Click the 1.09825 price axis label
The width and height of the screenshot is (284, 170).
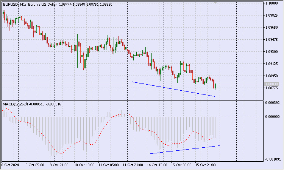point(272,15)
